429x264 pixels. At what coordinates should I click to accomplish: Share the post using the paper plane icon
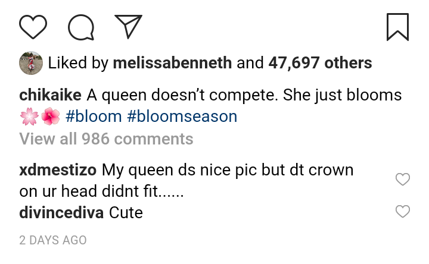(128, 27)
